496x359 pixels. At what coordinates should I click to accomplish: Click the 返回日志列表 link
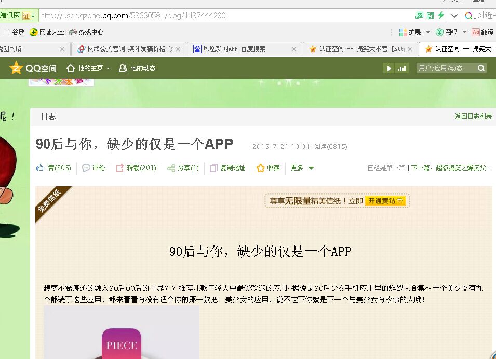[x=473, y=117]
